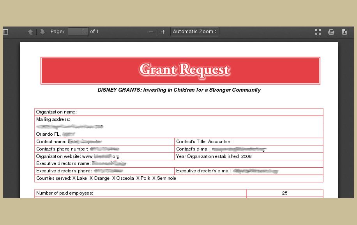Click the X Seminole county entry

(164, 178)
